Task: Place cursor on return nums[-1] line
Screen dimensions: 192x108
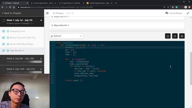Action: click(74, 80)
